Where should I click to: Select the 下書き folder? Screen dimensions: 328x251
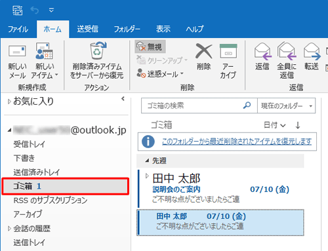click(24, 158)
